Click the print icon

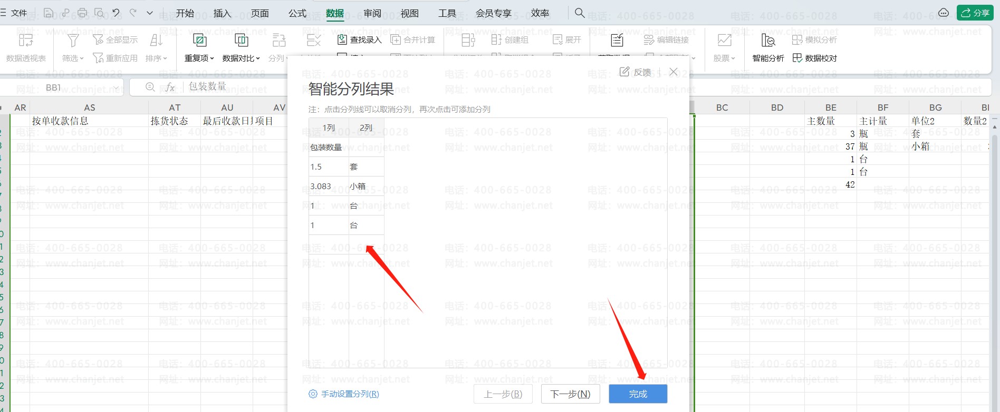pyautogui.click(x=82, y=13)
